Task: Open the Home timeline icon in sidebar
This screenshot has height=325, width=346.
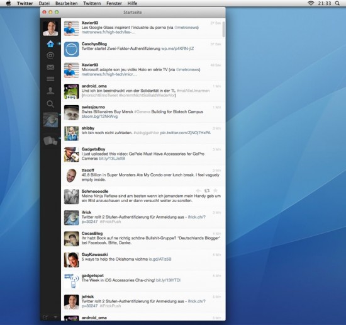Action: pyautogui.click(x=50, y=44)
